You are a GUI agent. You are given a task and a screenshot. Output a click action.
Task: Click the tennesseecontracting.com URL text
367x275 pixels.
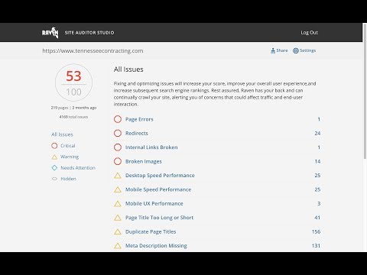[93, 50]
